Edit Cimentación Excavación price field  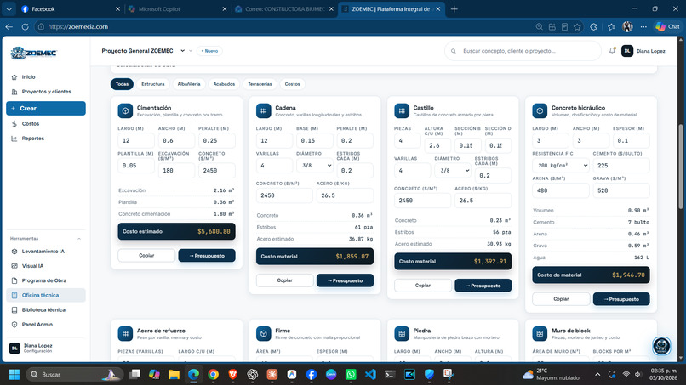[176, 171]
